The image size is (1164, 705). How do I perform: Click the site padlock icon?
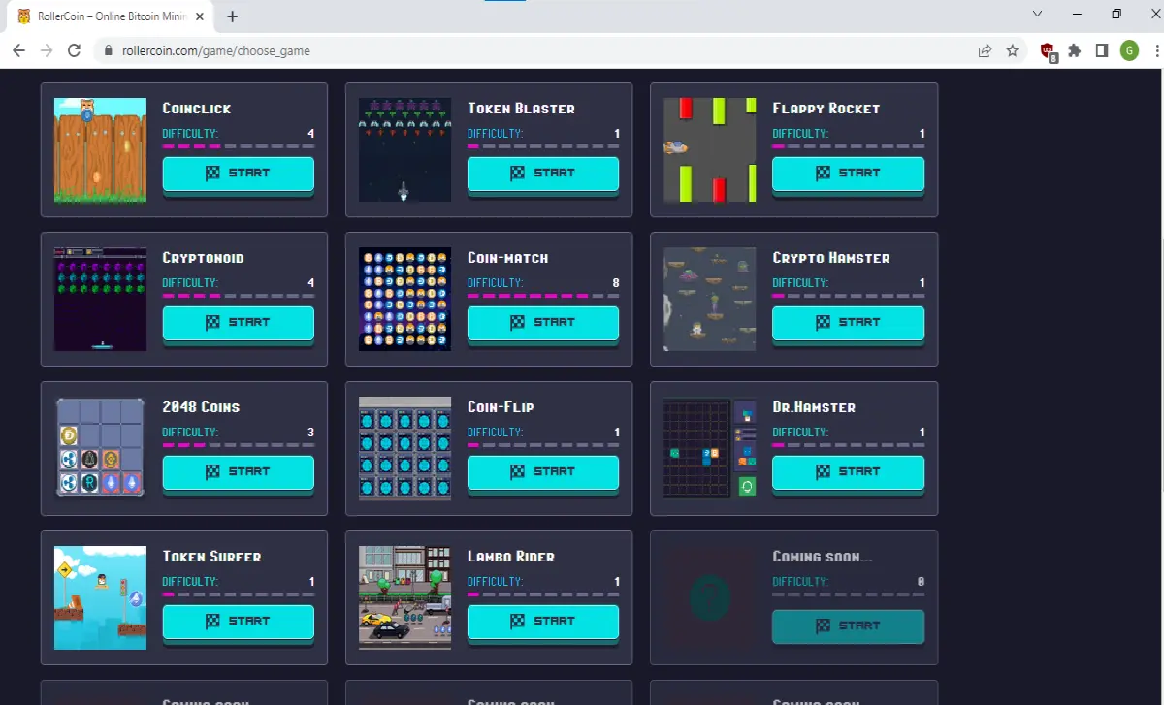pos(108,50)
